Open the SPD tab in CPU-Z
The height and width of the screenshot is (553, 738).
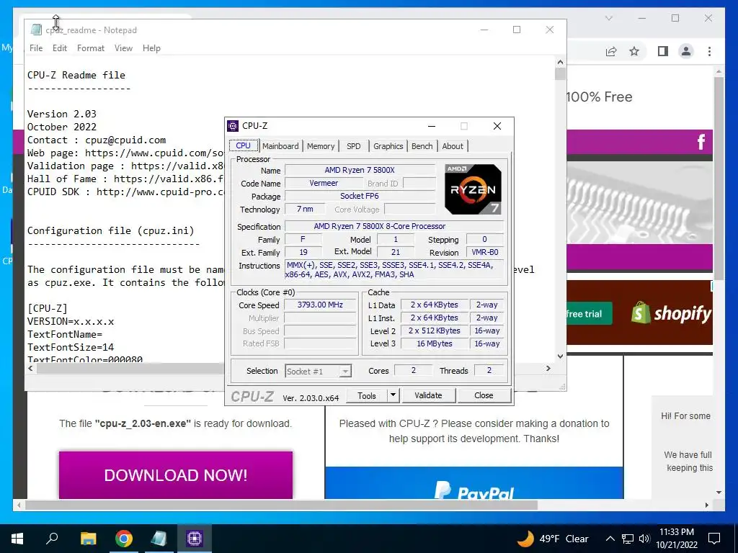coord(353,145)
